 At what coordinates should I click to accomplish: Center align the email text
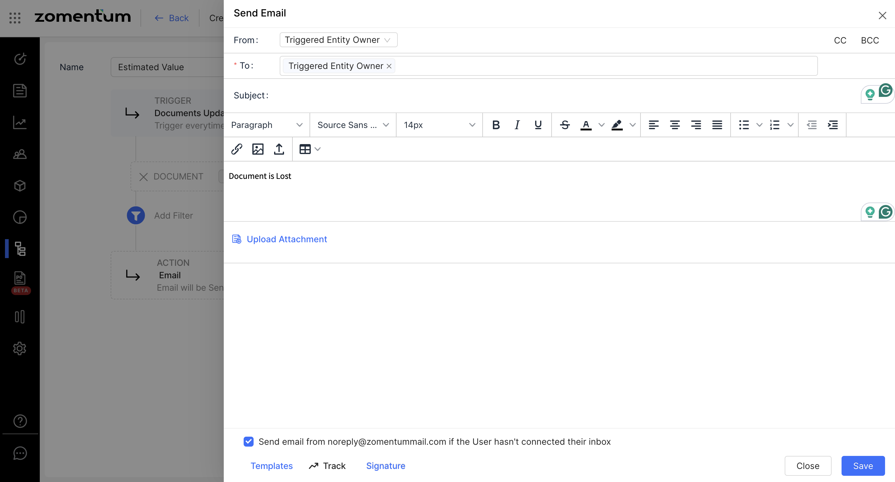pos(675,125)
